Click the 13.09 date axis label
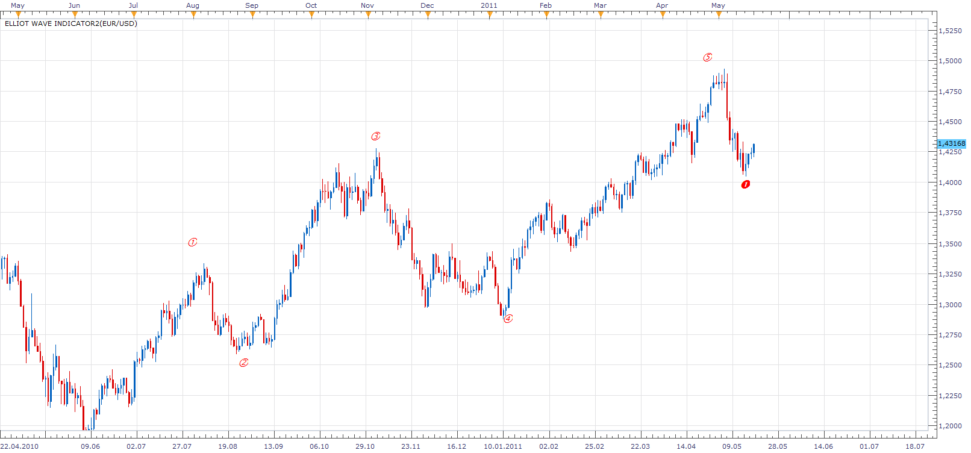The height and width of the screenshot is (453, 971). click(x=273, y=446)
